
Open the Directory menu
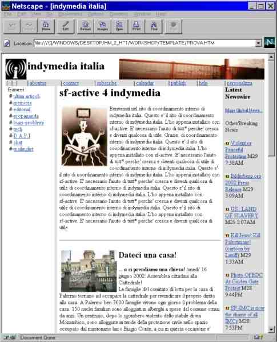(119, 14)
